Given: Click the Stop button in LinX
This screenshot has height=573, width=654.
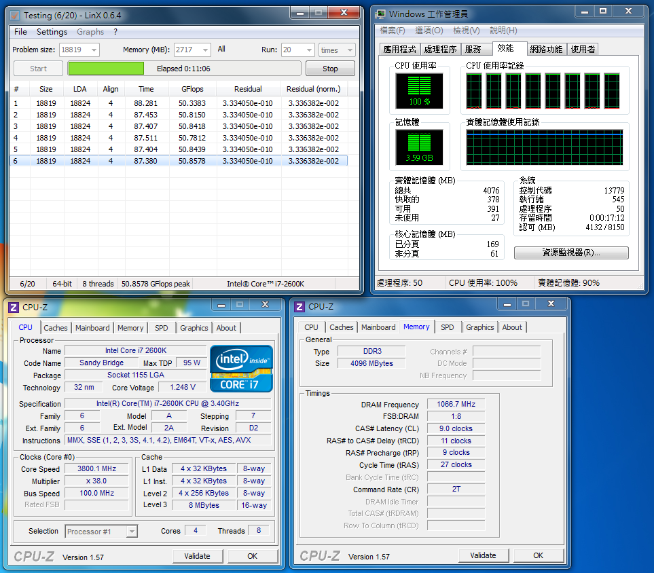Looking at the screenshot, I should point(330,69).
